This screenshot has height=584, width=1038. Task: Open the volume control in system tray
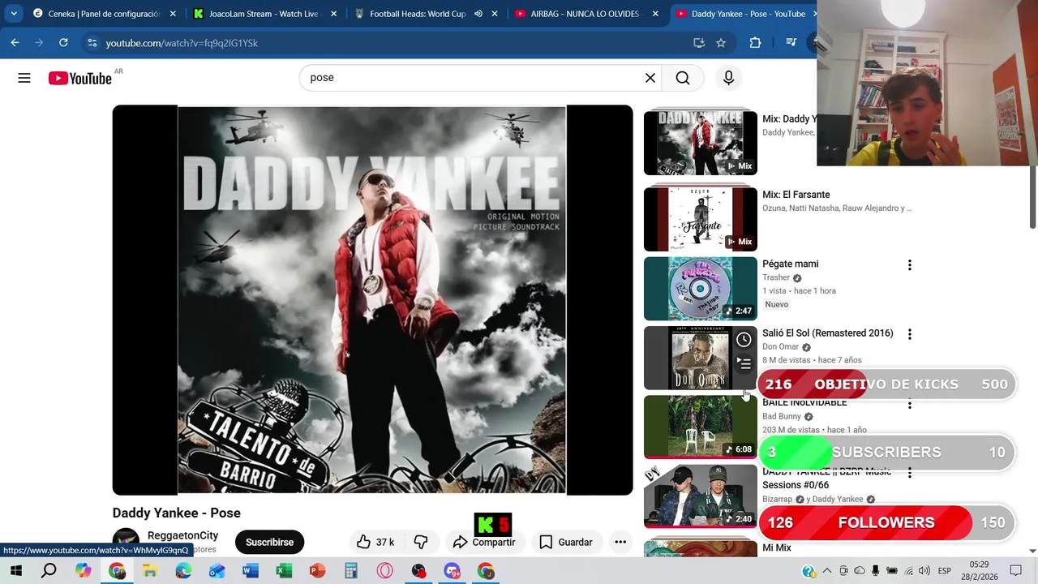(924, 571)
